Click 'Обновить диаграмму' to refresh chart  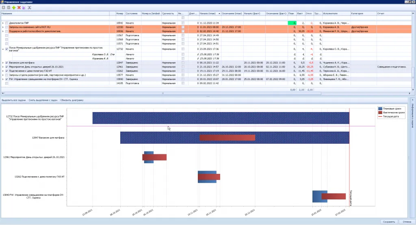pos(71,100)
